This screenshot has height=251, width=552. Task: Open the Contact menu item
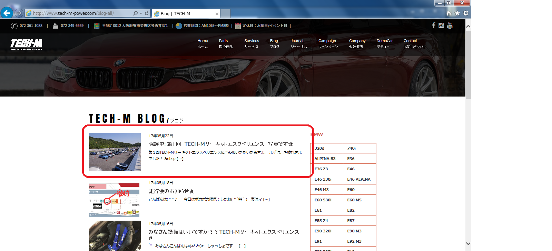(414, 43)
